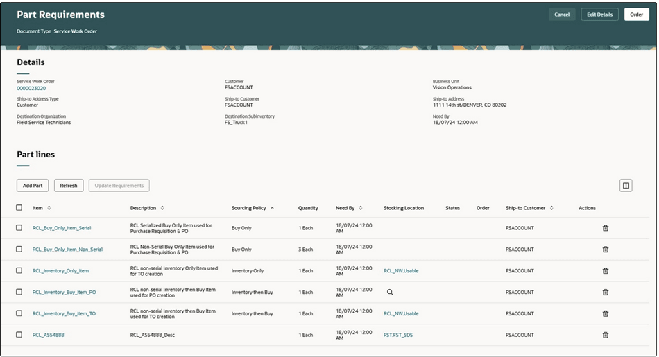Image resolution: width=659 pixels, height=357 pixels.
Task: Open the RCL_Buy_Only_Item_Serial item link
Action: tap(62, 228)
